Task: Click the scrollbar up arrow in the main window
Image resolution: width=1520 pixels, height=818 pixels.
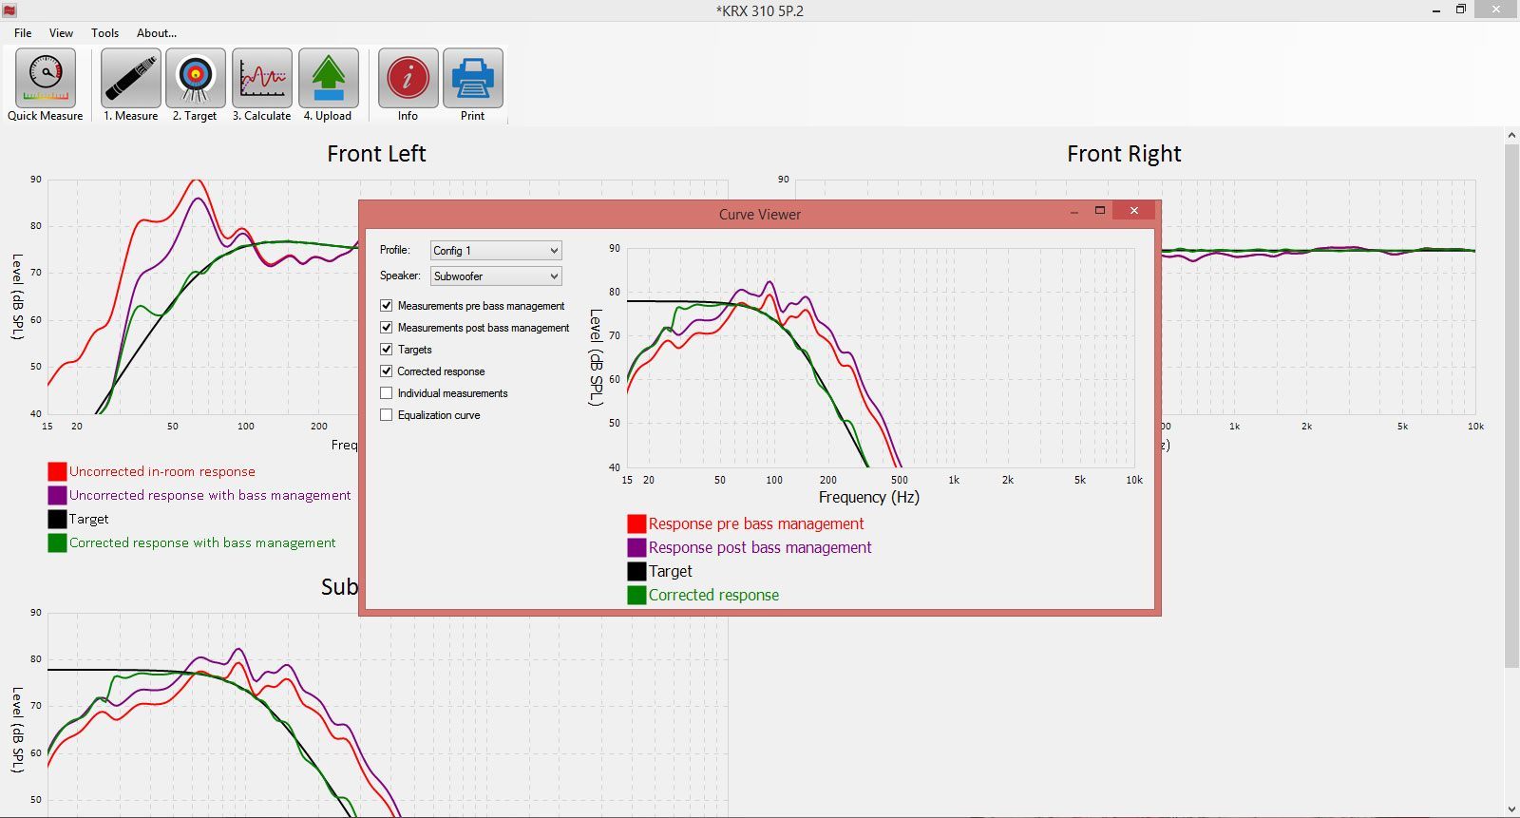Action: pos(1511,136)
